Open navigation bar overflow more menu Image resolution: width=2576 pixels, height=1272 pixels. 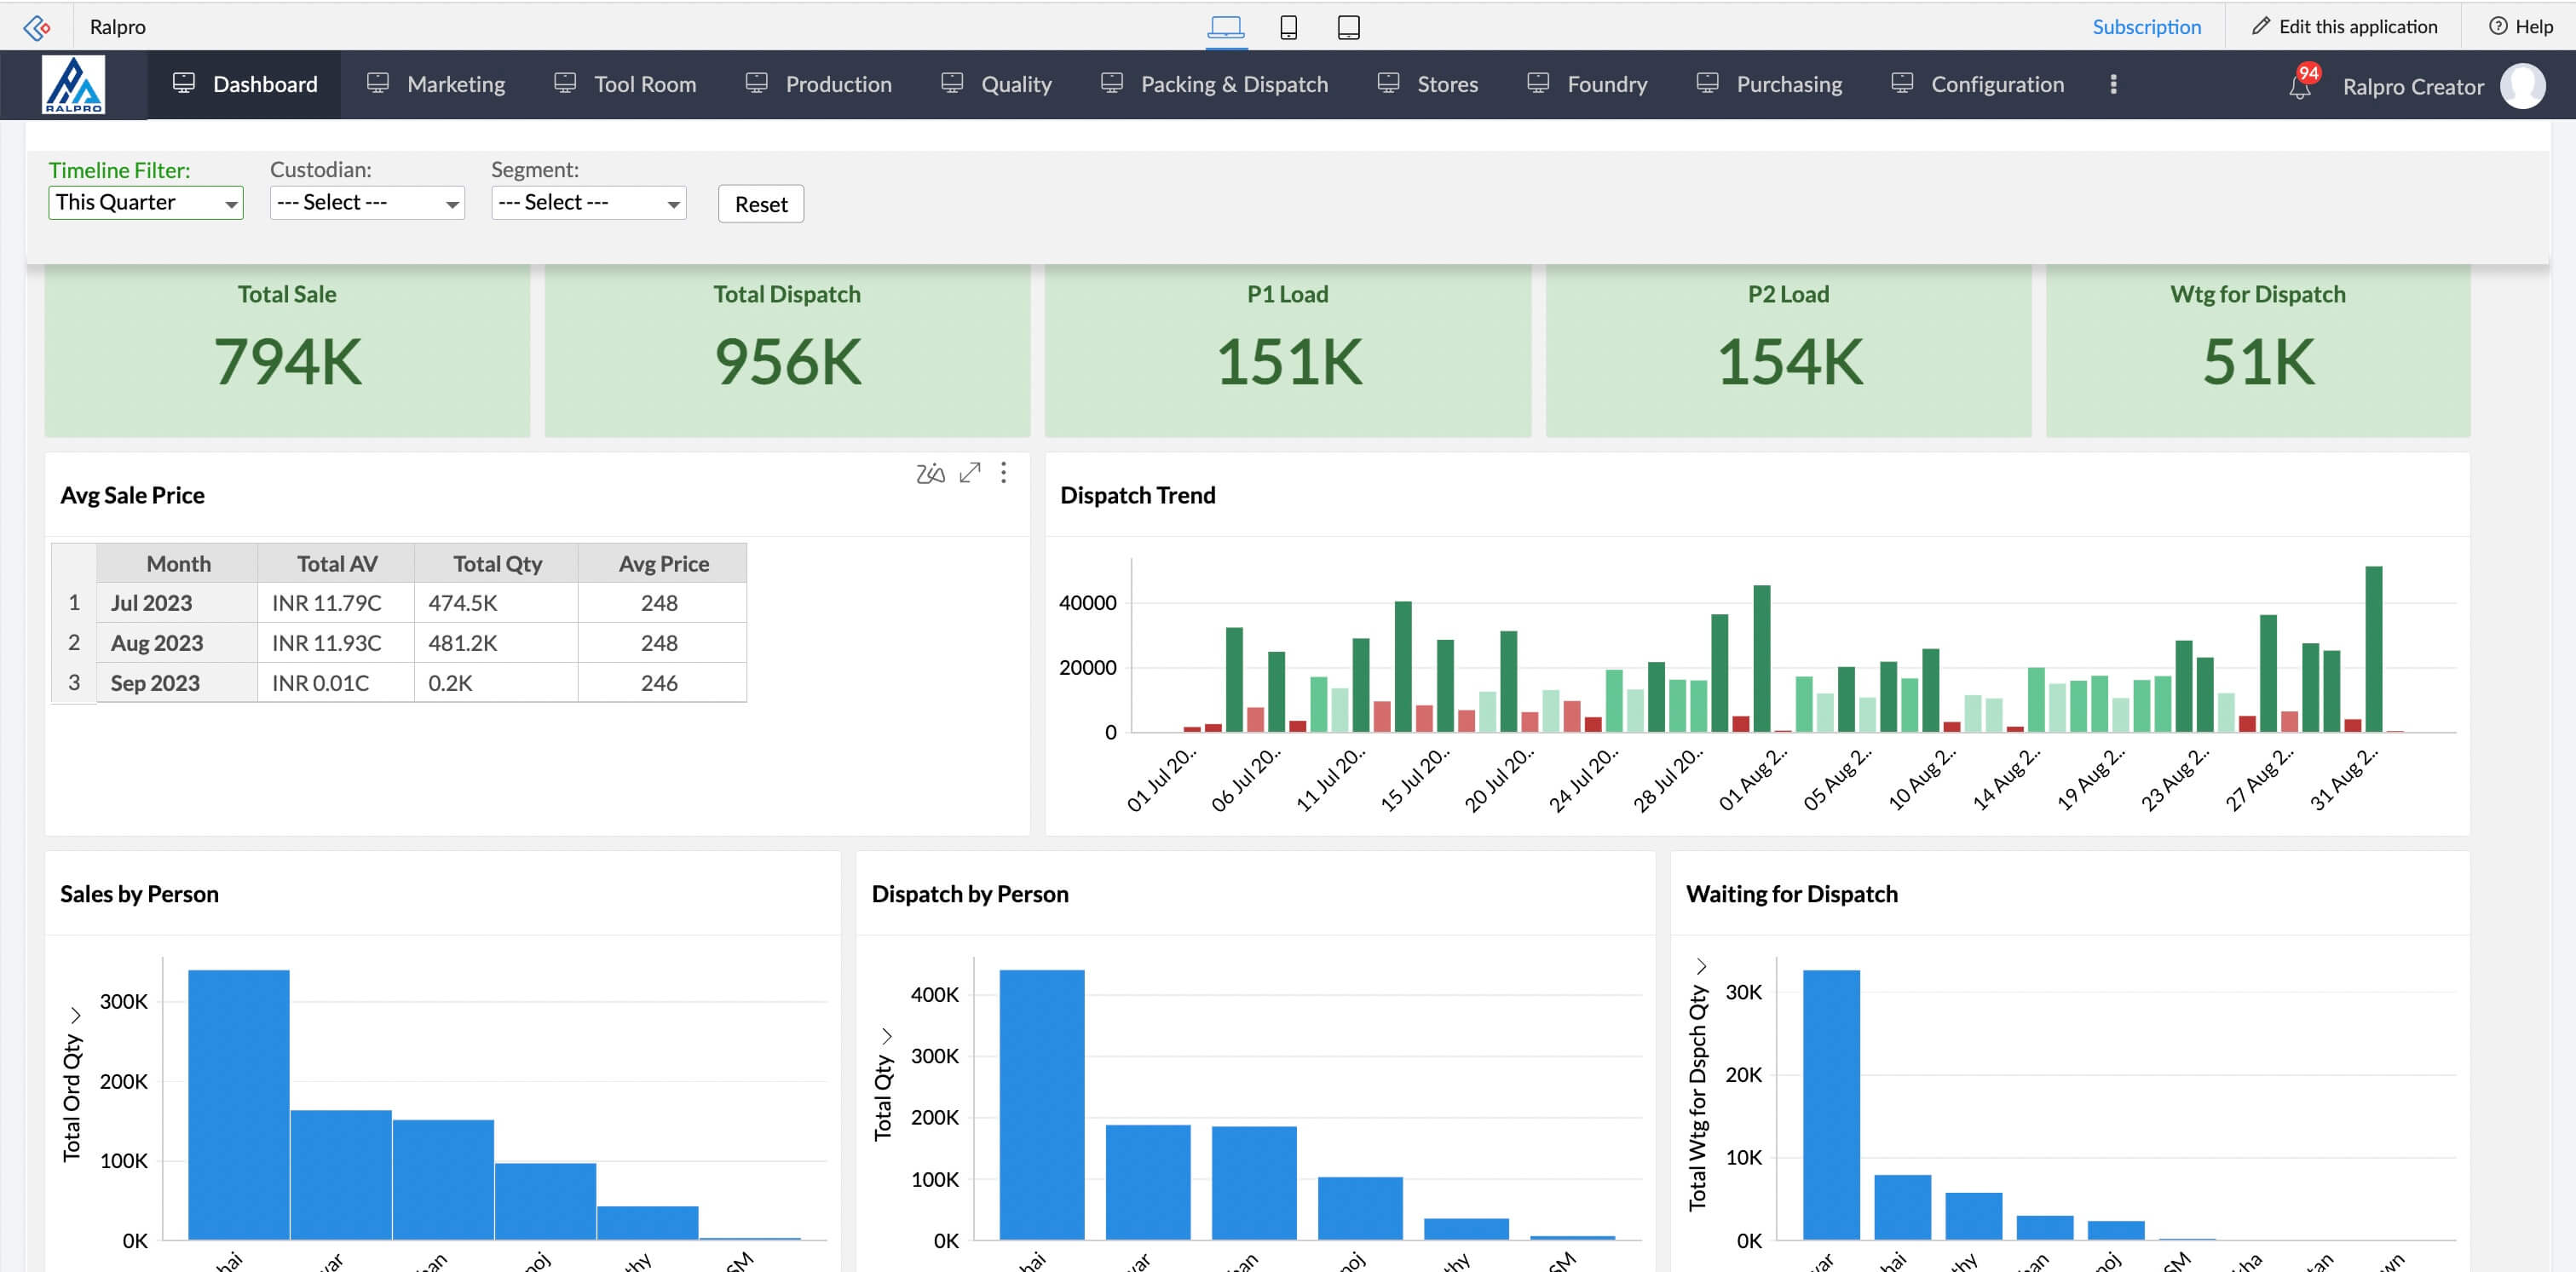coord(2113,85)
